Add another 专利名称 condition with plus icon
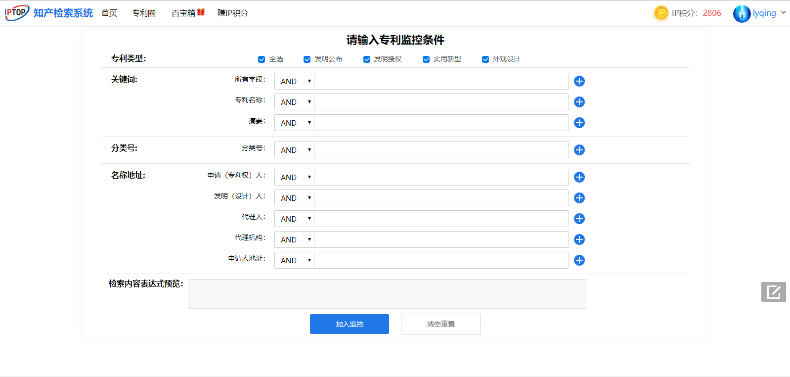Viewport: 790px width, 377px height. point(579,102)
